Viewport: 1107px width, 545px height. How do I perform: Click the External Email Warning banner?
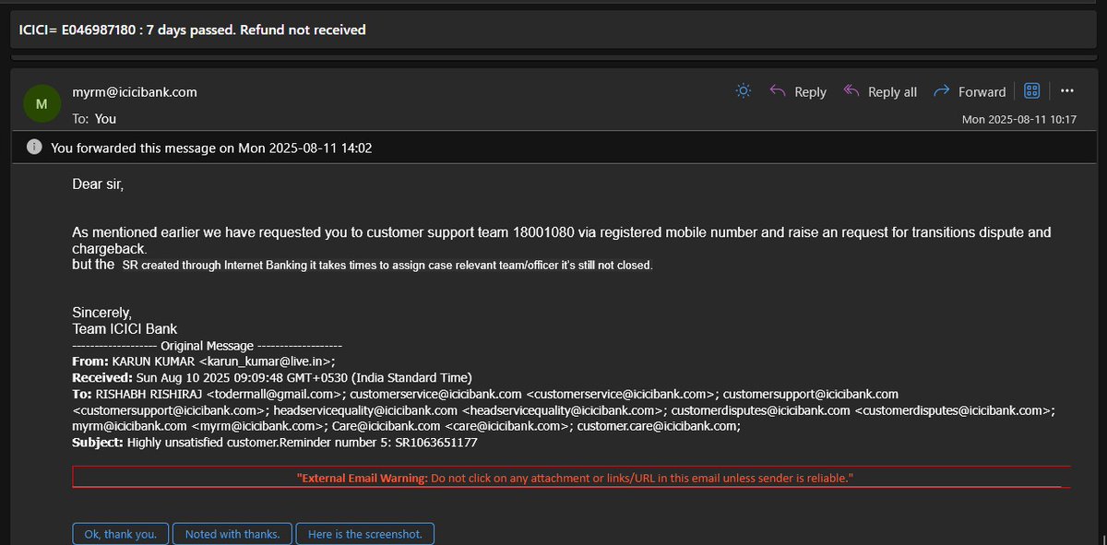[x=572, y=478]
